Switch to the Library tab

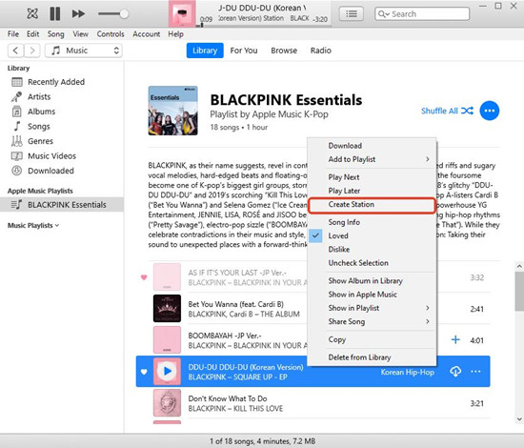click(x=205, y=51)
